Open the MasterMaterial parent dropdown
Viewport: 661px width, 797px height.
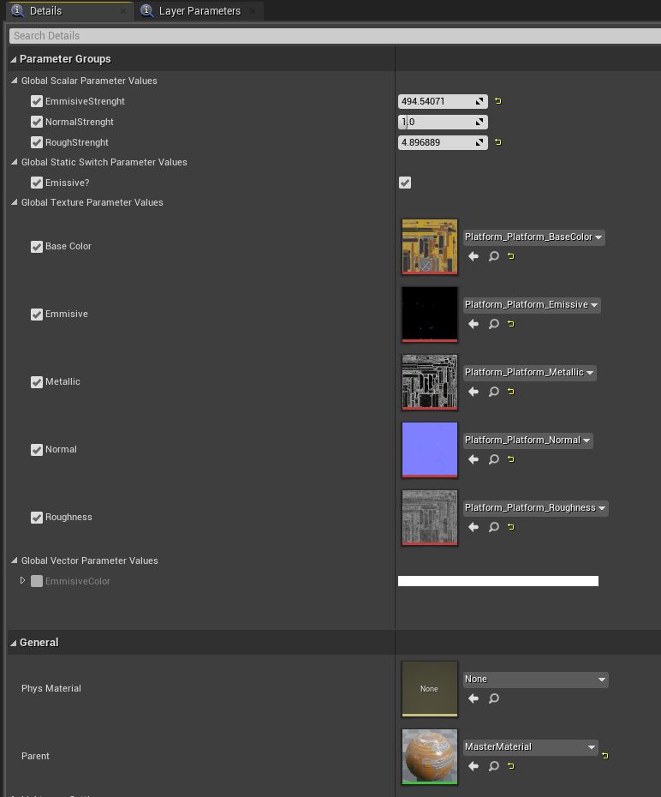pyautogui.click(x=531, y=746)
